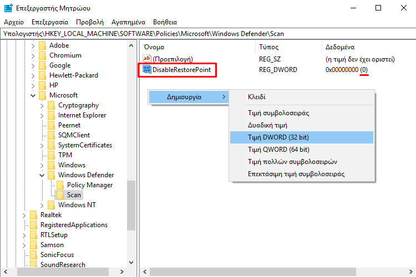Screen dimensions: 416x277
Task: Click the SystemCertificates folder icon
Action: 51,145
